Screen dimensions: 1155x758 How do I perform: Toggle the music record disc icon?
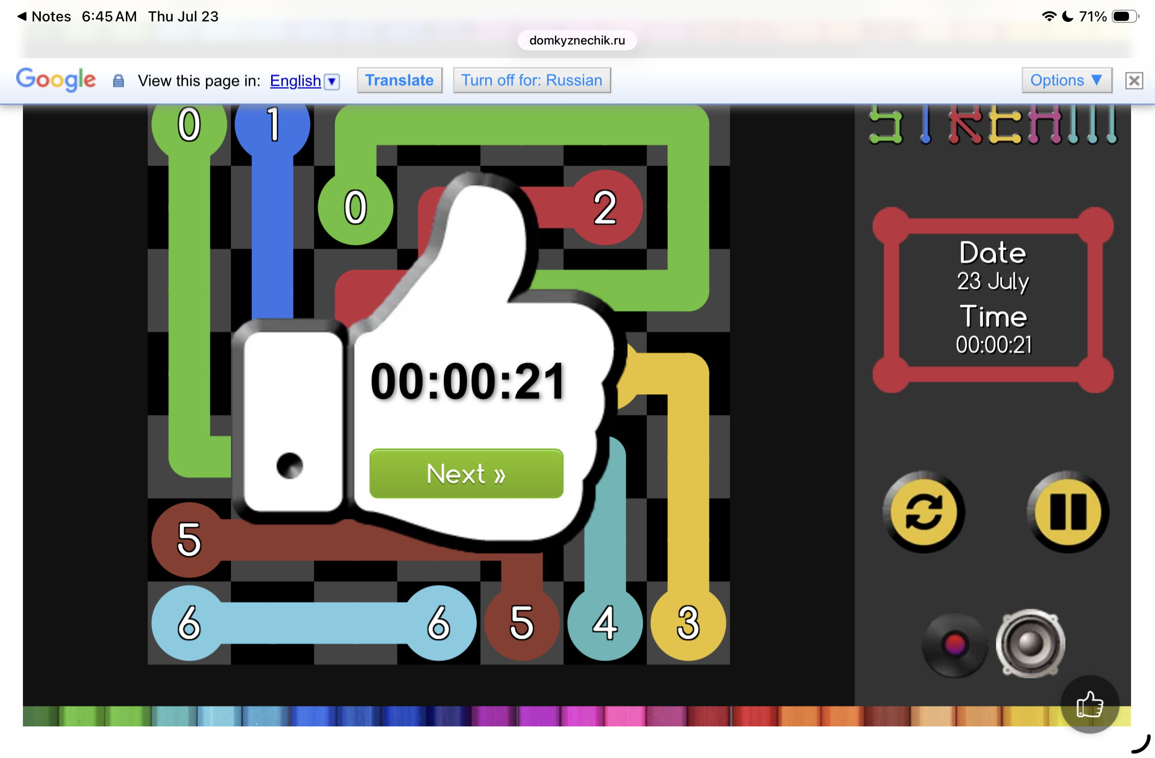(955, 644)
